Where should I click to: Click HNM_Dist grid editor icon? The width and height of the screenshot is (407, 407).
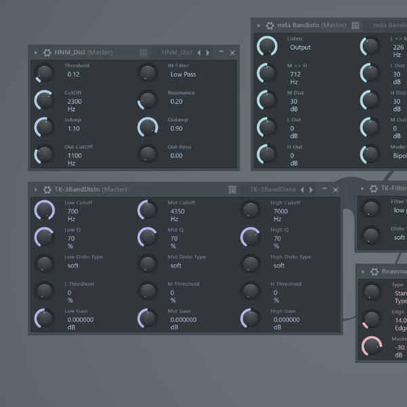point(144,52)
